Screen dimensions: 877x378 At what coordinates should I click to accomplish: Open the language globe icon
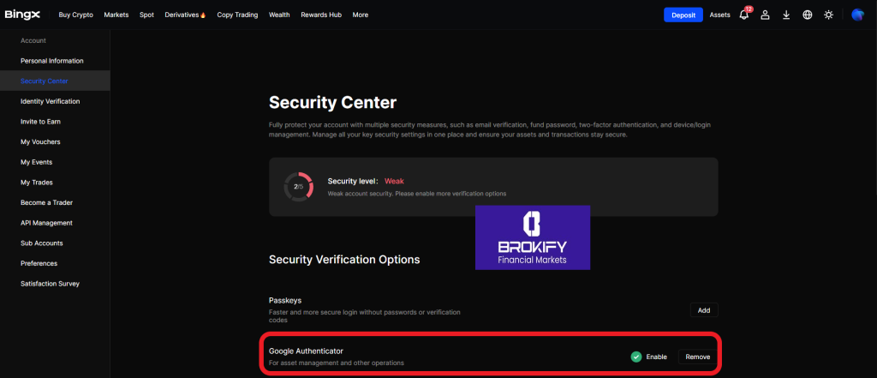807,15
